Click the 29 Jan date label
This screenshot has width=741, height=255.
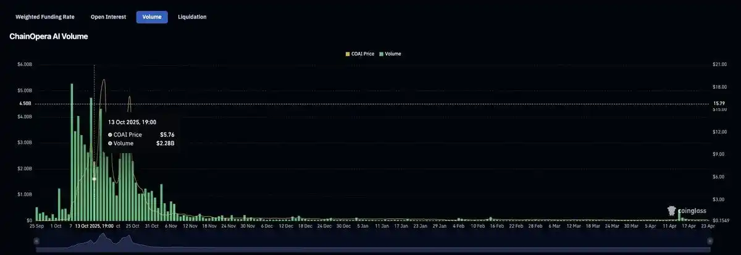point(440,226)
